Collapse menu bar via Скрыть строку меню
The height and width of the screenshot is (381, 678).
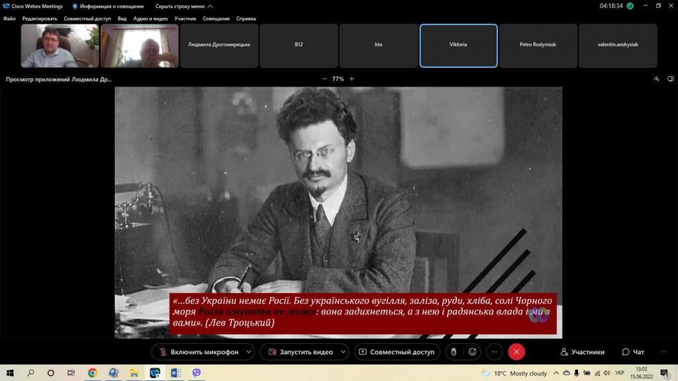tap(184, 6)
